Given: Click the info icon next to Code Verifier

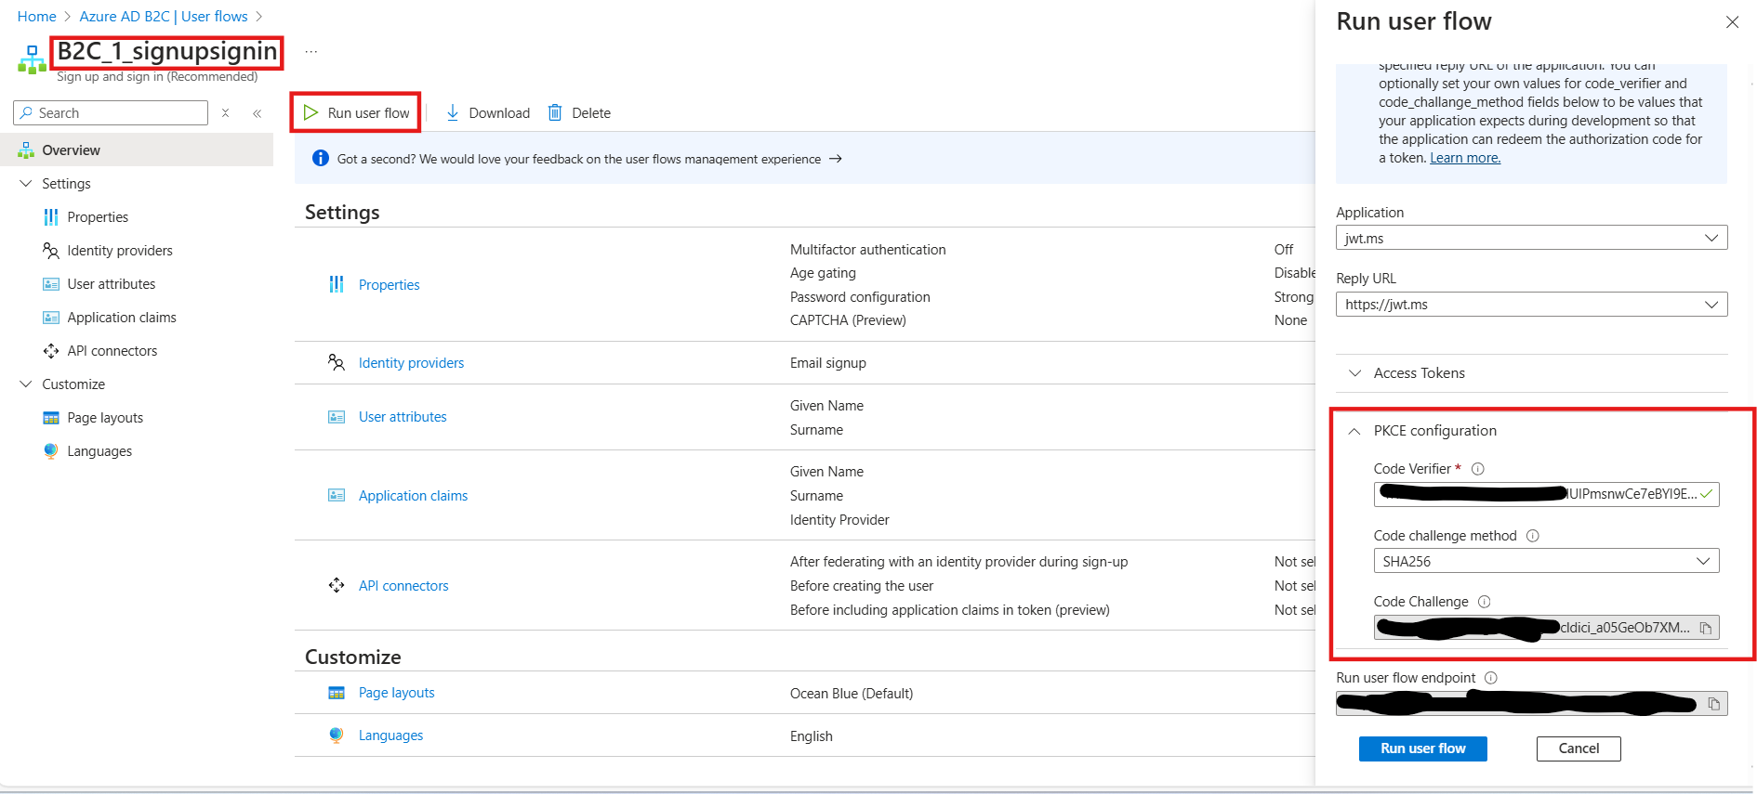Looking at the screenshot, I should click(1478, 469).
